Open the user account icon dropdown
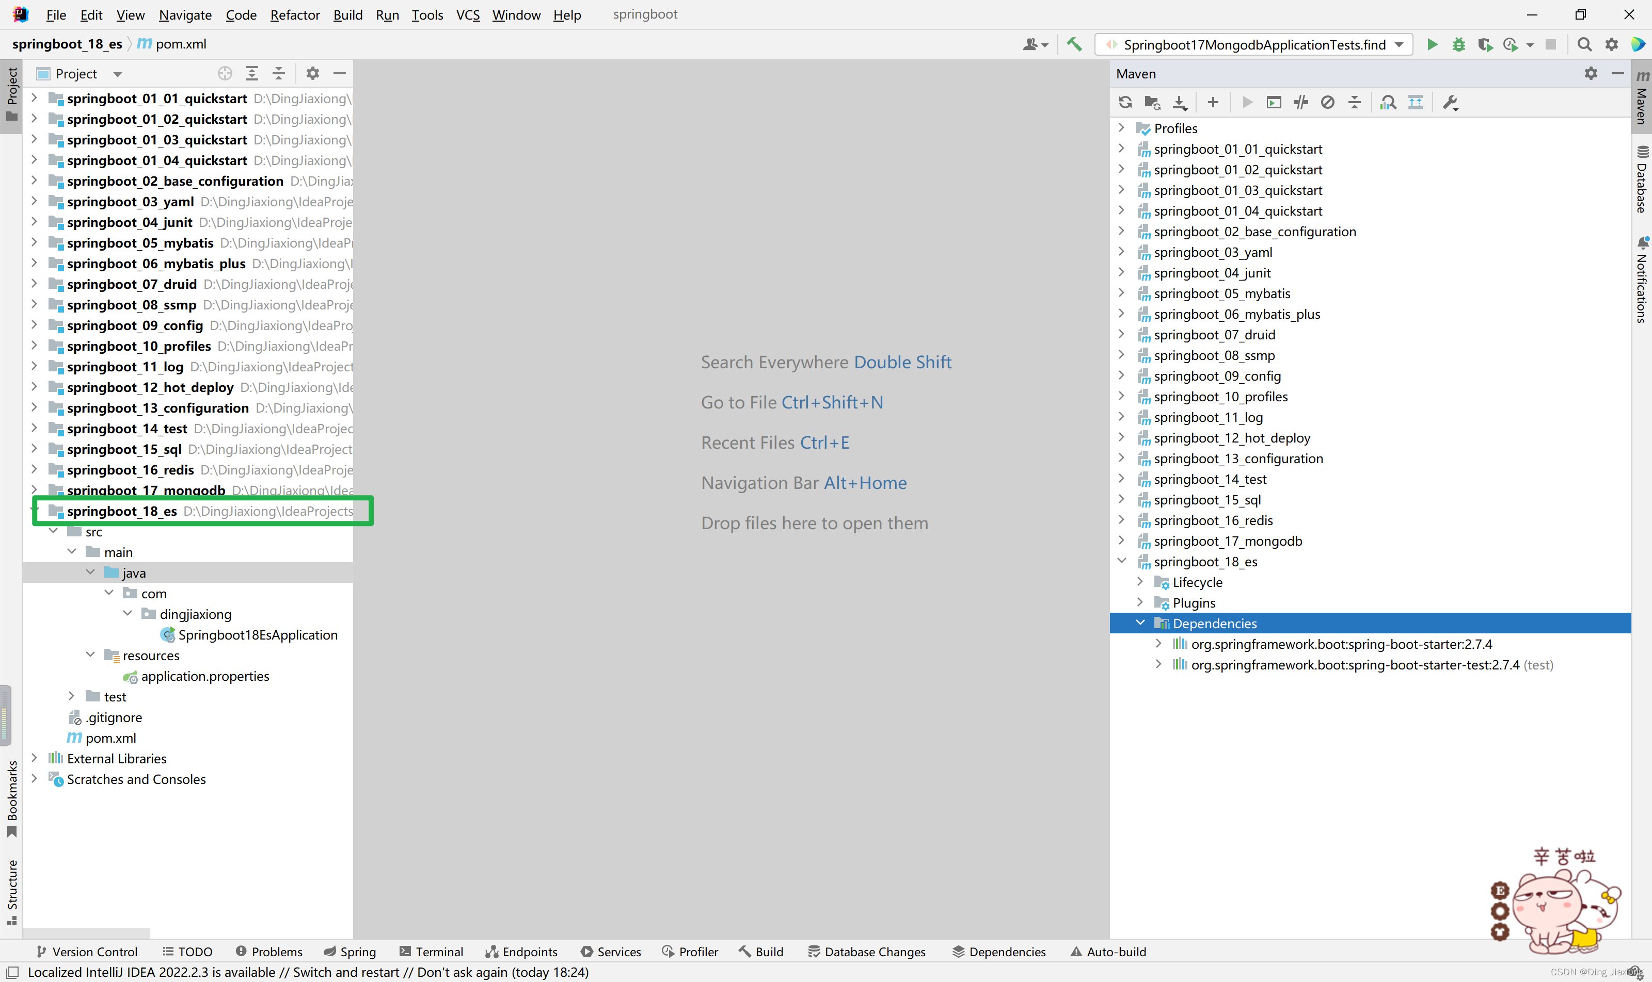 click(x=1035, y=44)
